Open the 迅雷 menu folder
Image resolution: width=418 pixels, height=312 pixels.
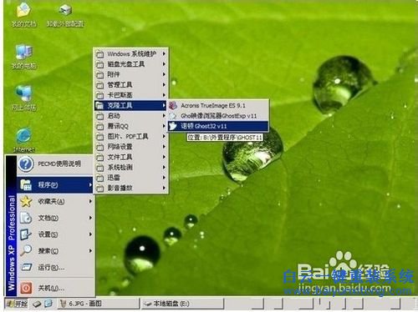click(130, 178)
